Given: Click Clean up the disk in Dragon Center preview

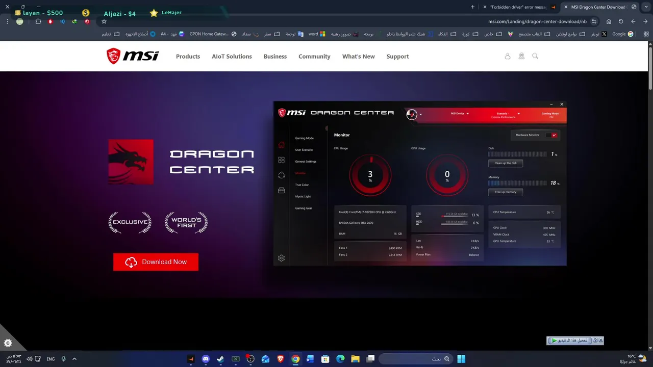Looking at the screenshot, I should (506, 163).
